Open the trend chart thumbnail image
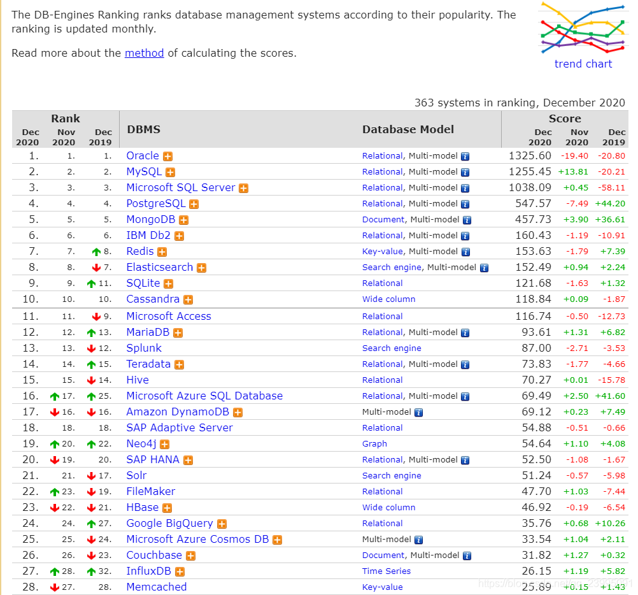 583,27
